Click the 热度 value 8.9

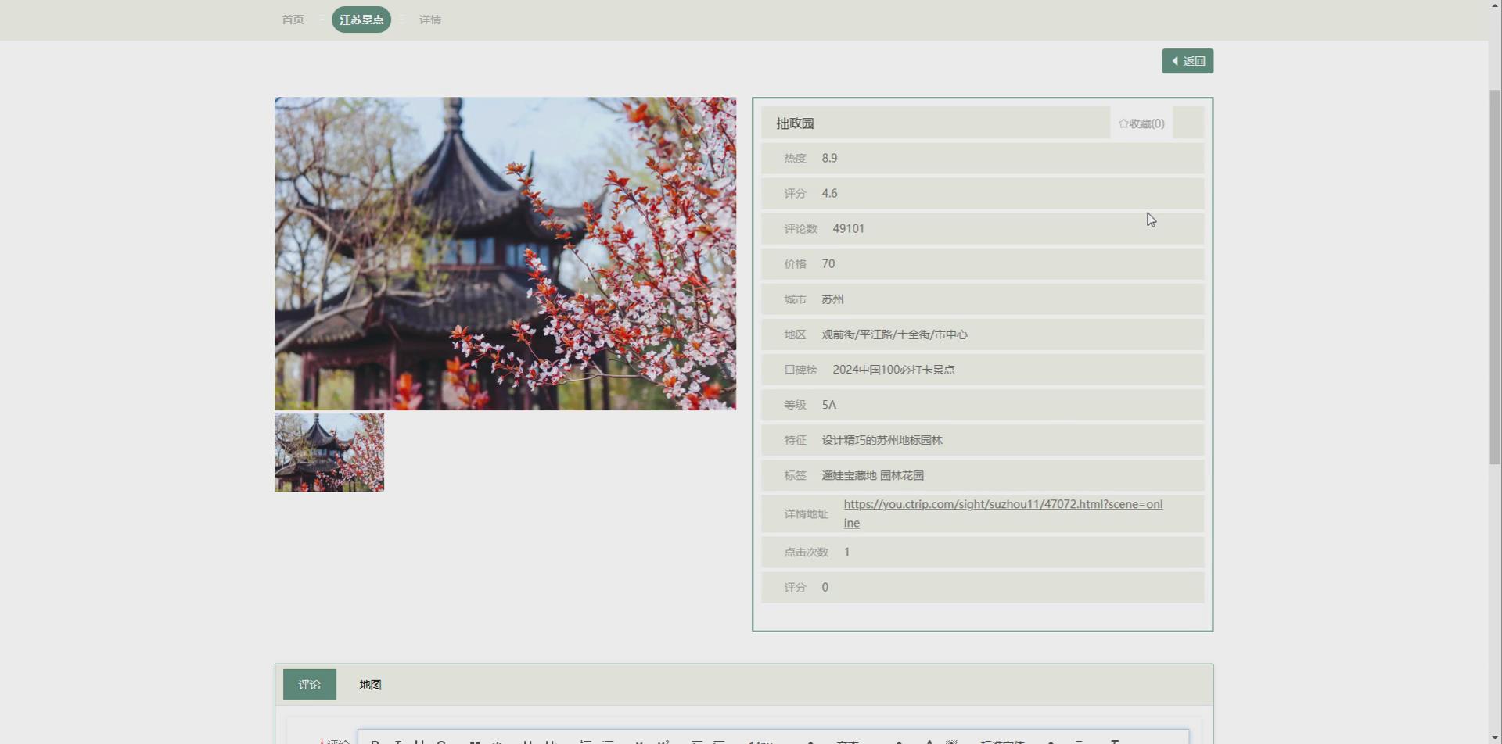click(829, 158)
